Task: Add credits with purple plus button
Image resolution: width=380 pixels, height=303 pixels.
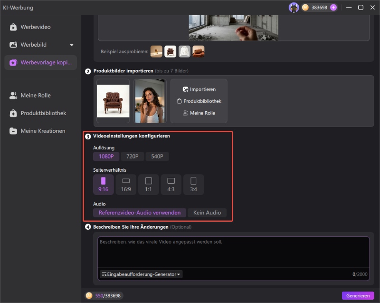Action: click(333, 8)
